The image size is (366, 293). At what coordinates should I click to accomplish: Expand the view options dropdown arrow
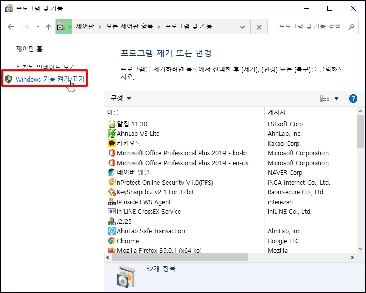[x=336, y=99]
